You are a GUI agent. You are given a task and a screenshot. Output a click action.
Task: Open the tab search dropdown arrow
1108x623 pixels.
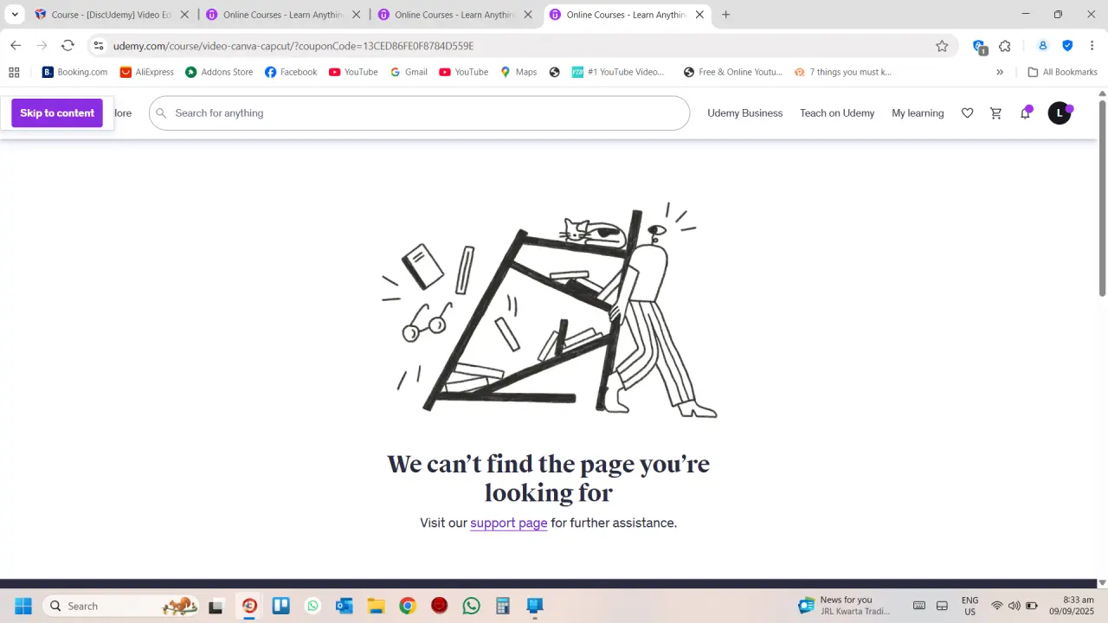pos(15,15)
